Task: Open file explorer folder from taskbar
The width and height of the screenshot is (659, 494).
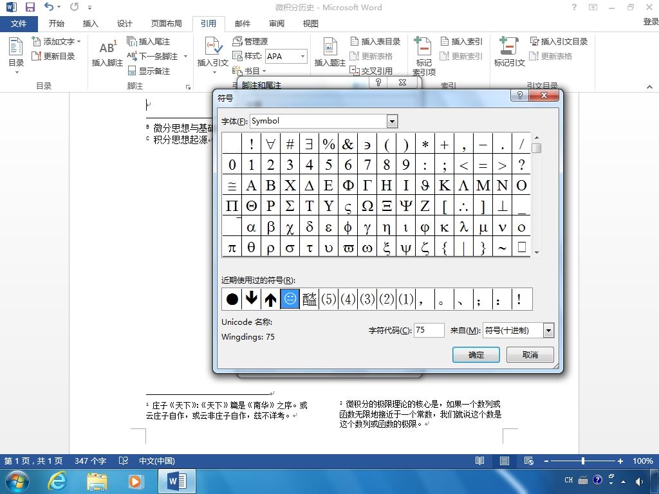Action: tap(97, 481)
